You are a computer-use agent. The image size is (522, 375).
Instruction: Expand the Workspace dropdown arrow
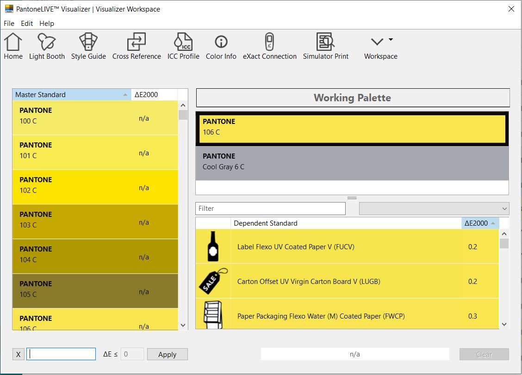391,40
